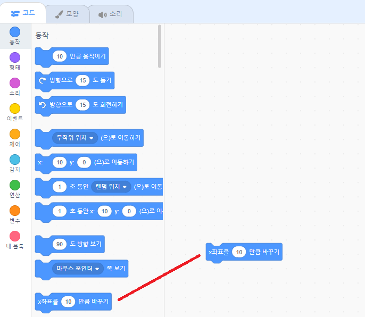Click the block palette vertical scrollbar

coord(160,46)
